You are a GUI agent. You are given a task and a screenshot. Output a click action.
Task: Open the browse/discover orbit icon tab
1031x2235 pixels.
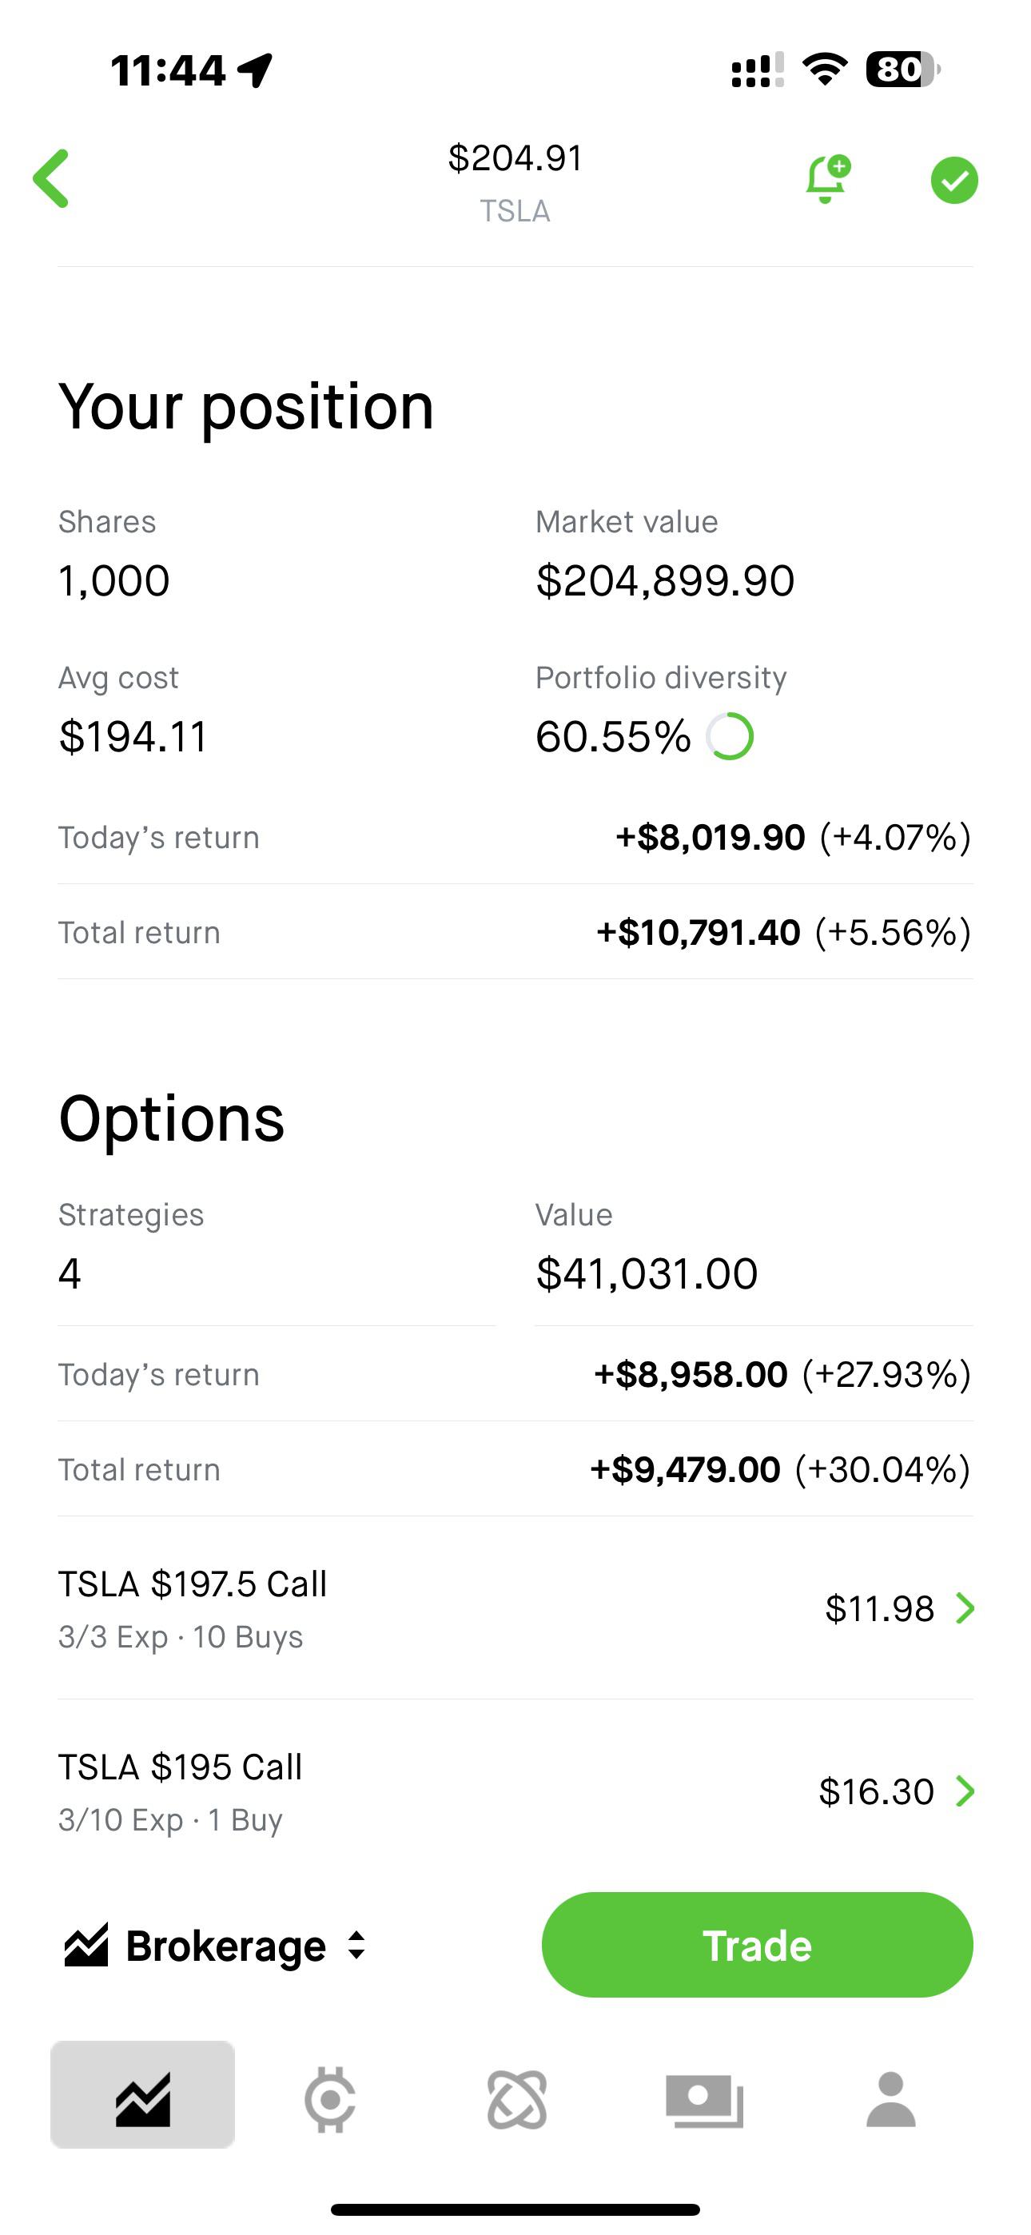click(x=517, y=2100)
